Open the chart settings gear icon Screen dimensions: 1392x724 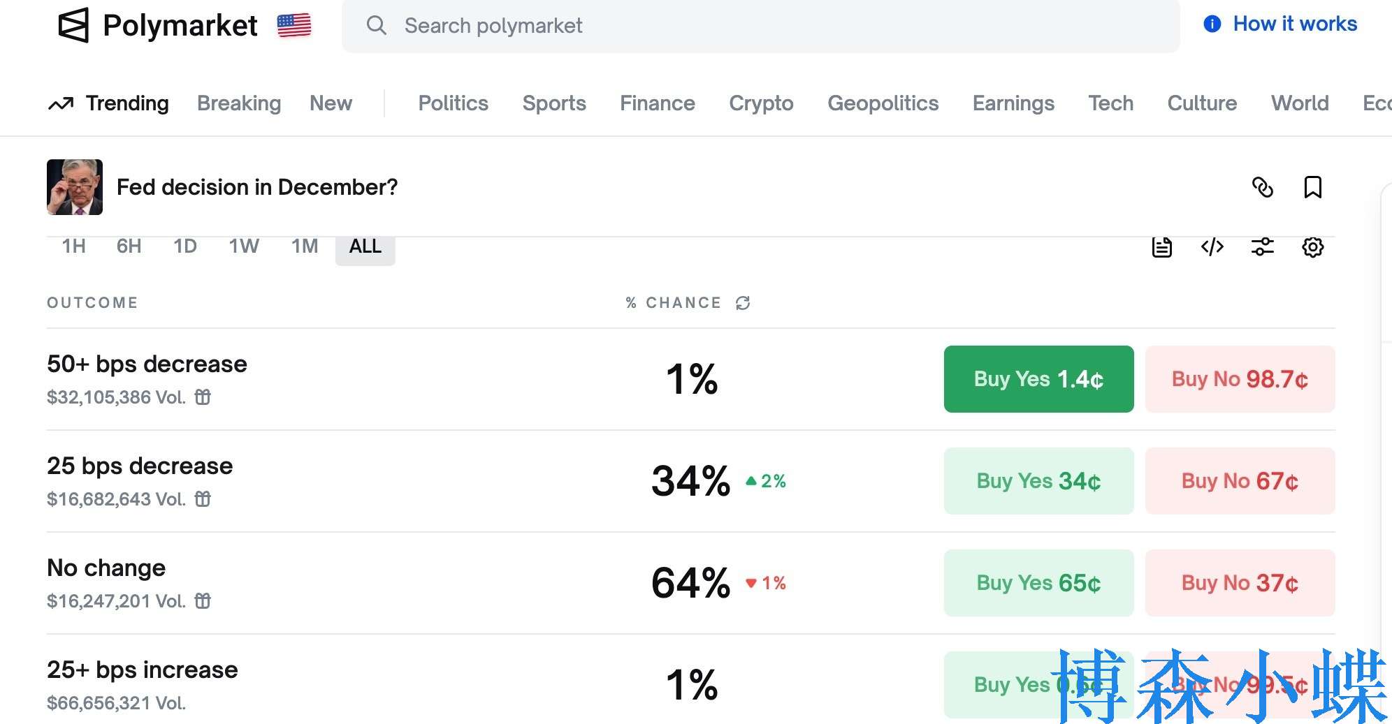[x=1312, y=247]
